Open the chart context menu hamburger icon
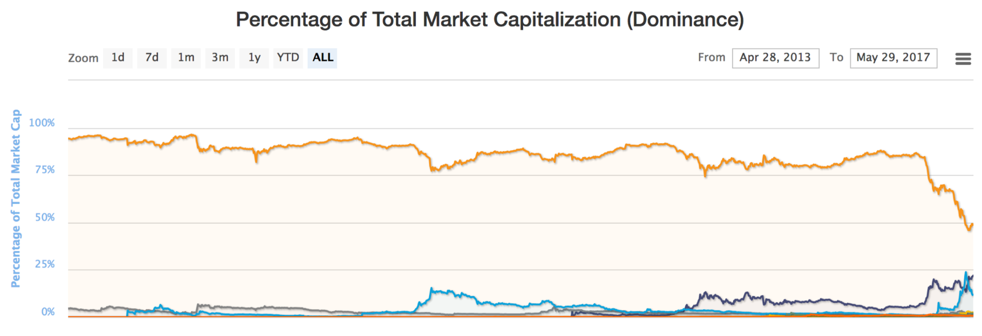The height and width of the screenshot is (336, 982). point(963,59)
